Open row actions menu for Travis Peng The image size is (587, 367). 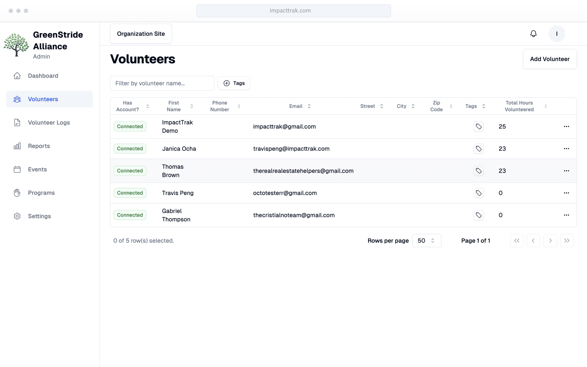click(x=566, y=193)
